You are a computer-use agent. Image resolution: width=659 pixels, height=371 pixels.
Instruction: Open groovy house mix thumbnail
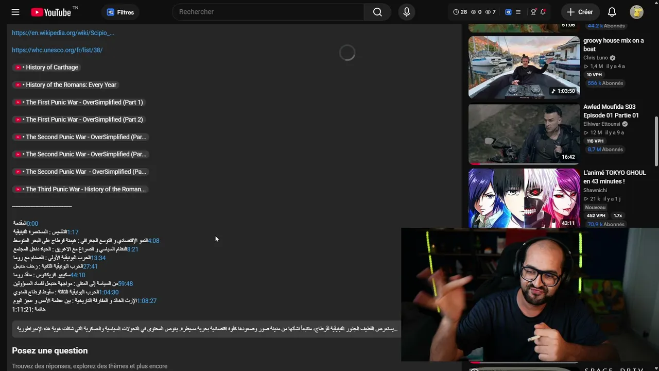pos(524,67)
